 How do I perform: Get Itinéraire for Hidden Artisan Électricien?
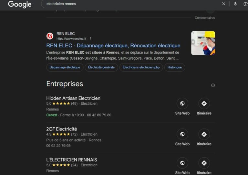pyautogui.click(x=204, y=103)
